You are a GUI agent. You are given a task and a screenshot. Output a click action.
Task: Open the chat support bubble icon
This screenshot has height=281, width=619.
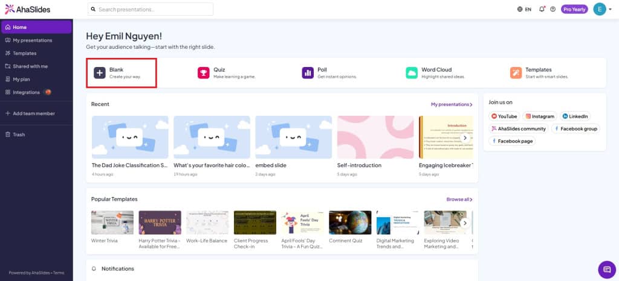pyautogui.click(x=607, y=270)
